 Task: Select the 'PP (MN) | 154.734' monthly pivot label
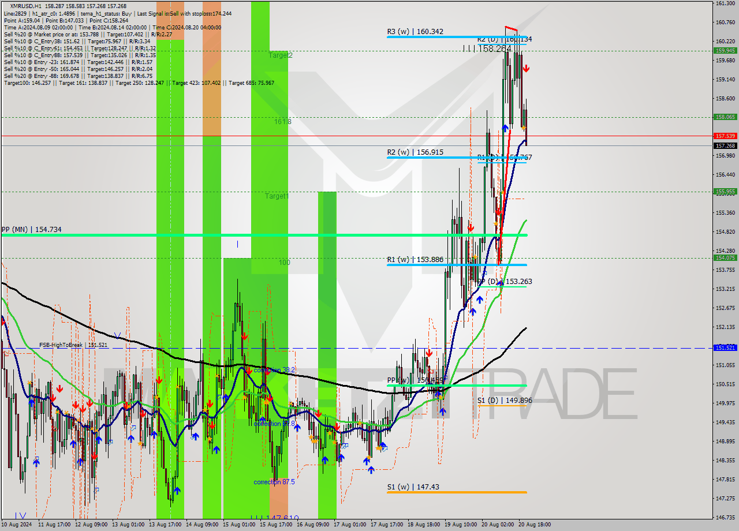coord(31,230)
